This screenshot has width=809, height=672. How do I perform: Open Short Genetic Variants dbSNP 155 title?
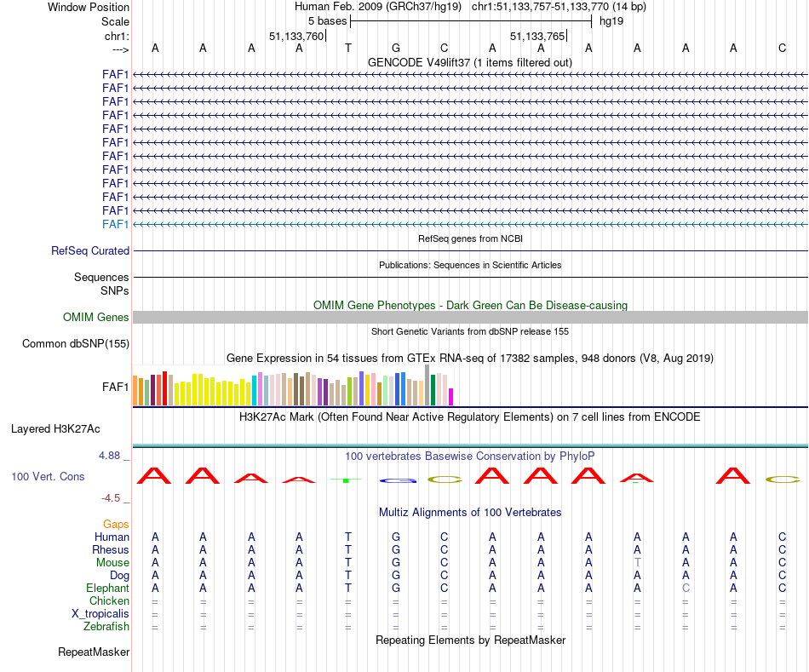[x=470, y=331]
